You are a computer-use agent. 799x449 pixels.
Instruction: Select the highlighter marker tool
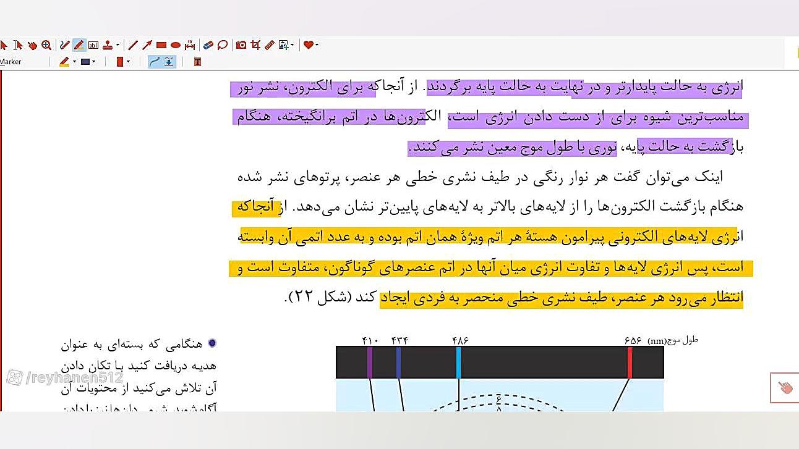[79, 45]
